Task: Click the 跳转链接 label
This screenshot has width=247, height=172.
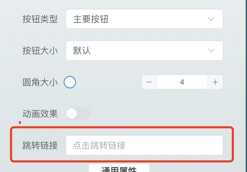Action: pos(40,145)
